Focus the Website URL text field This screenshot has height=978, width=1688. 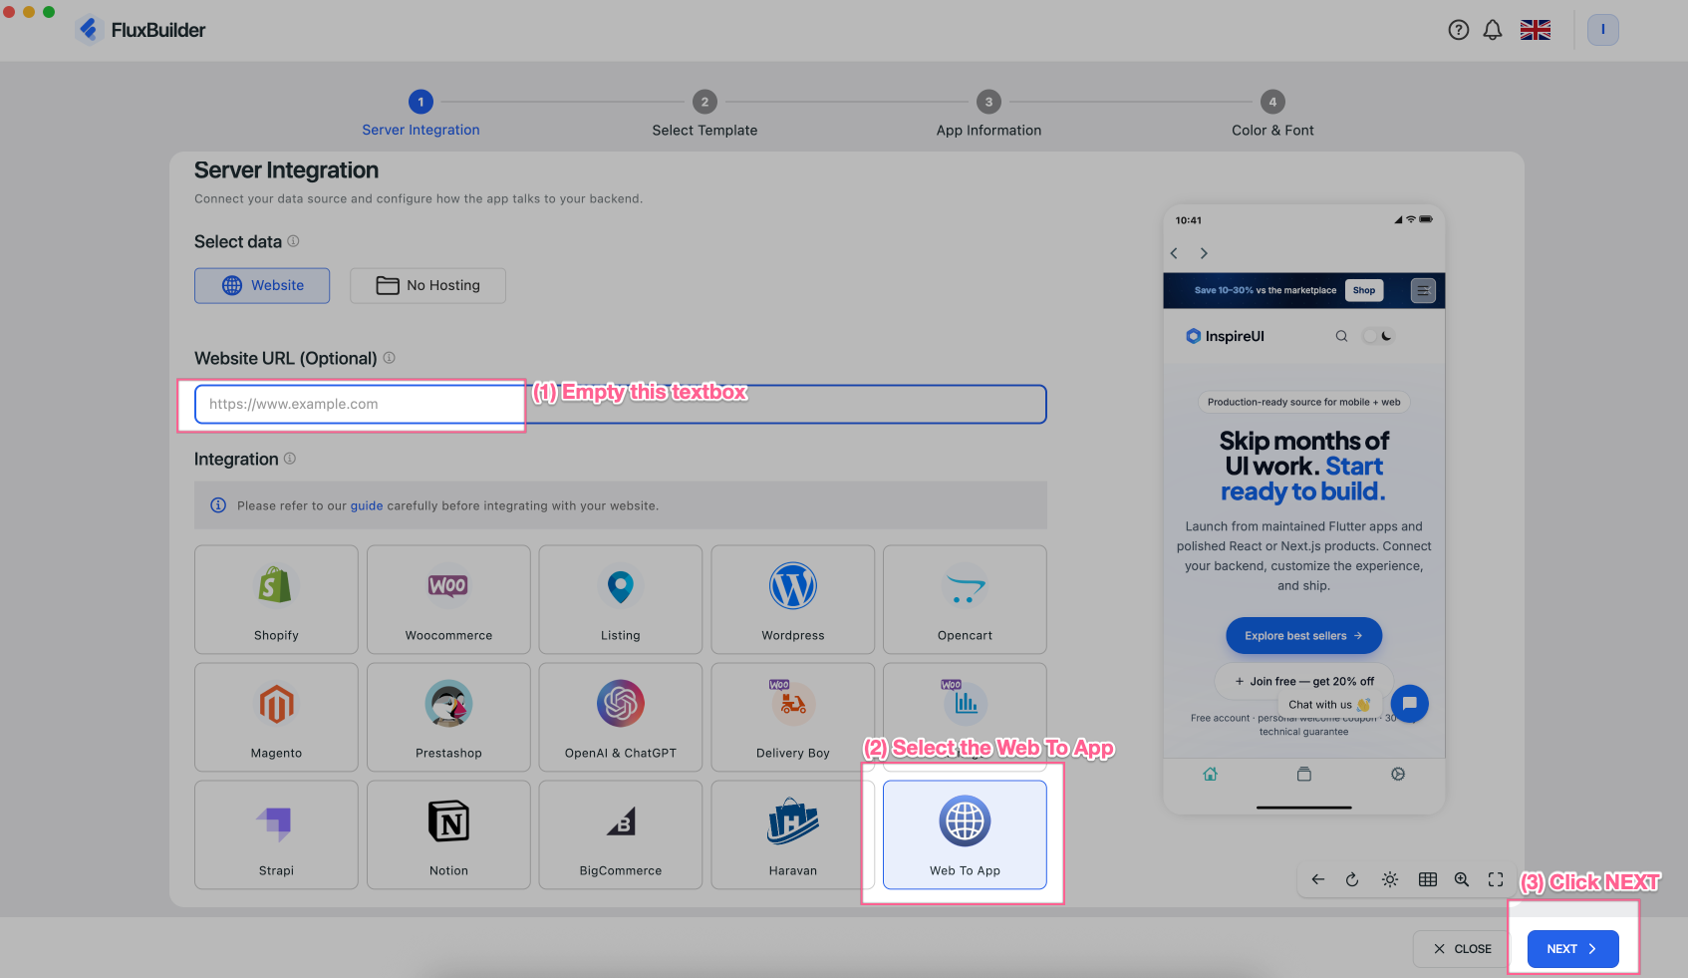pos(620,404)
